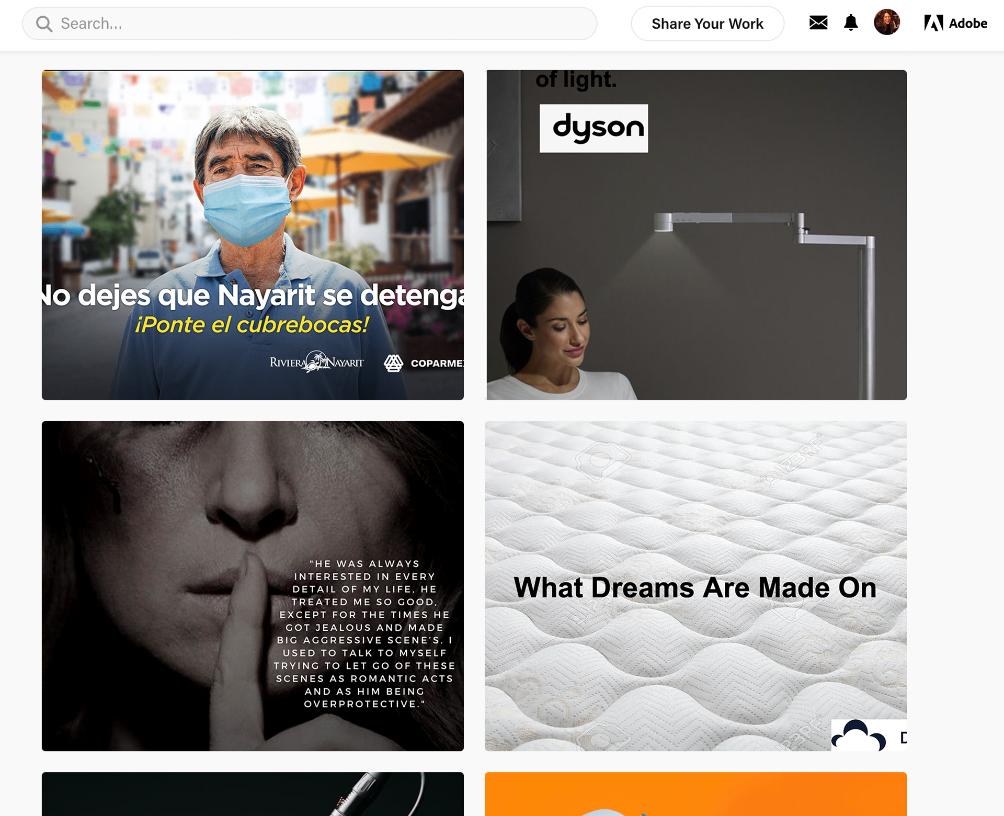1004x816 pixels.
Task: Open notifications via the bell icon
Action: [851, 23]
